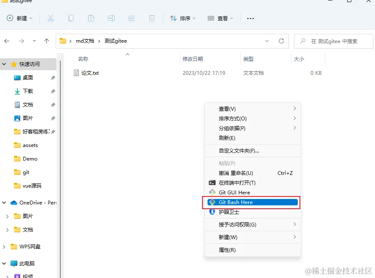Select the file 论文.txt
The width and height of the screenshot is (375, 278).
click(86, 73)
